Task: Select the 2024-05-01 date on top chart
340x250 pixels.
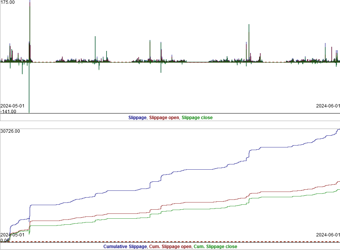Action: 12,106
